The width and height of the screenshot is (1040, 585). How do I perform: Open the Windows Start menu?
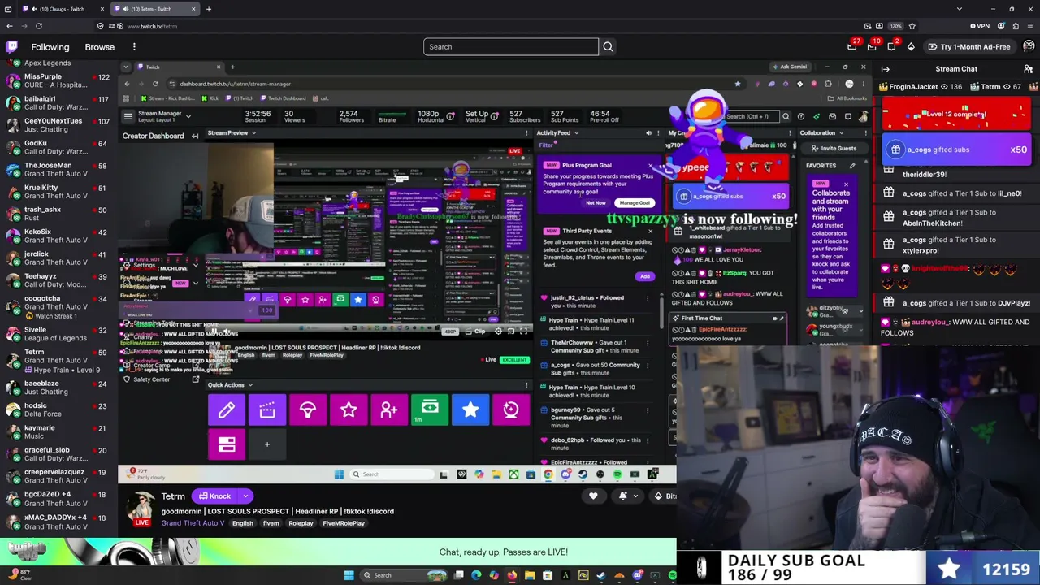(349, 575)
